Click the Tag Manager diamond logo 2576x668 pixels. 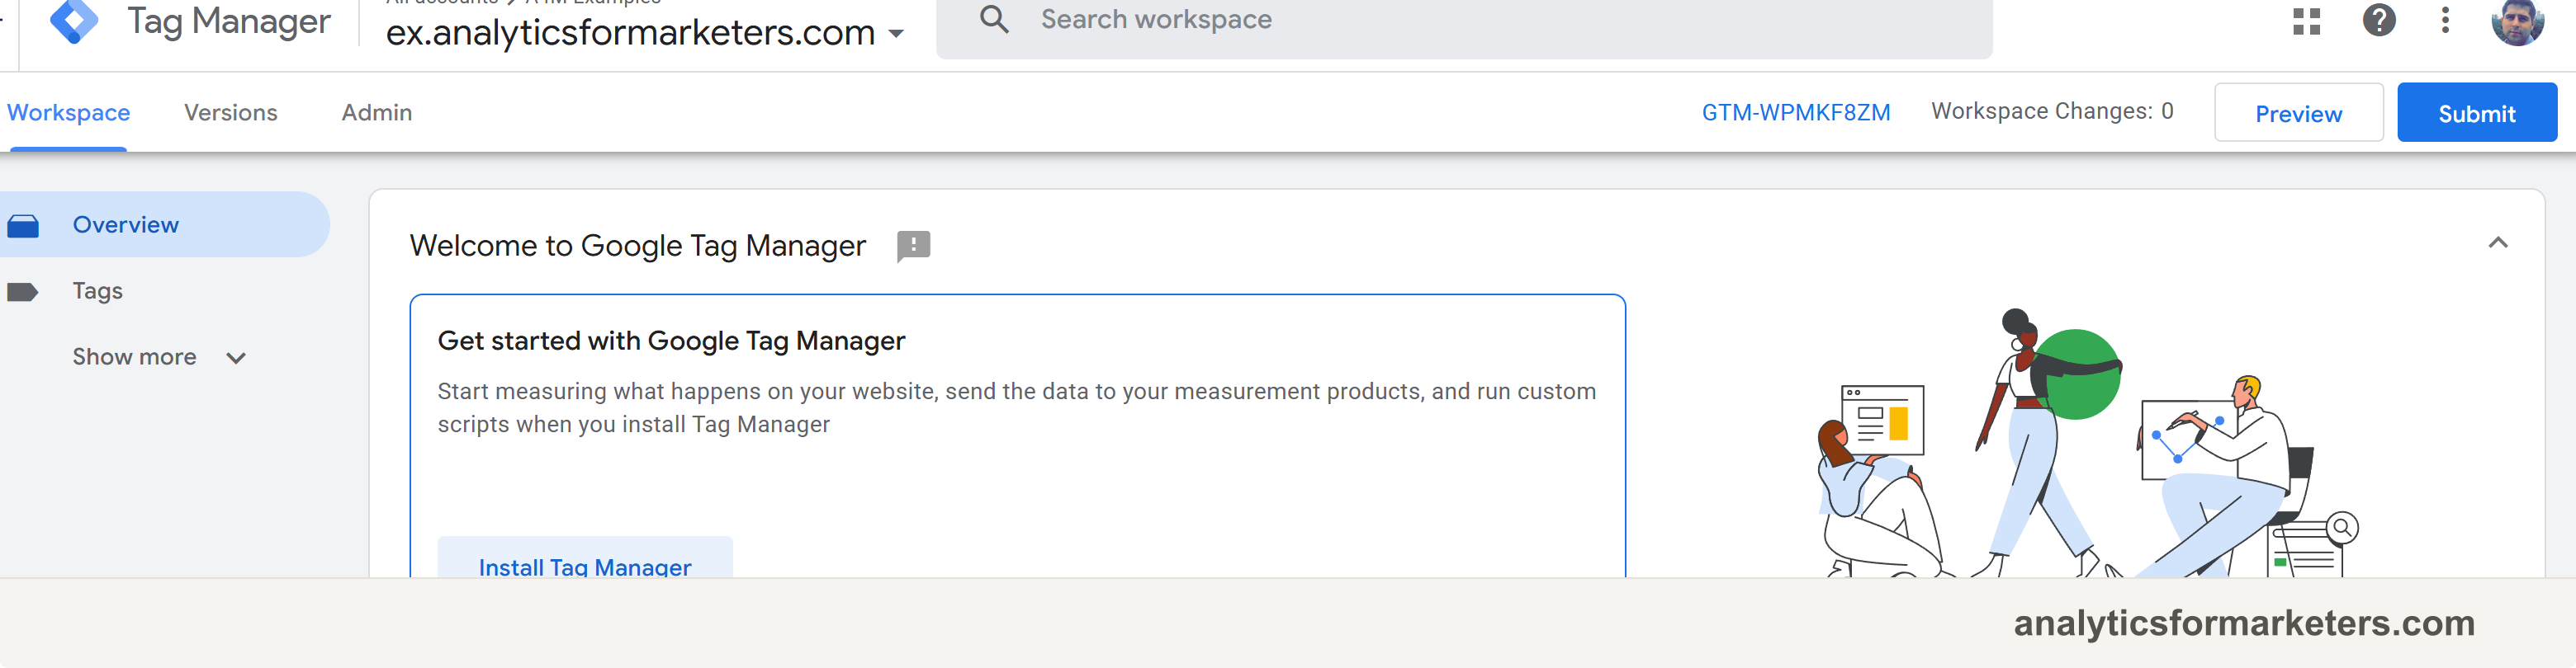coord(74,21)
